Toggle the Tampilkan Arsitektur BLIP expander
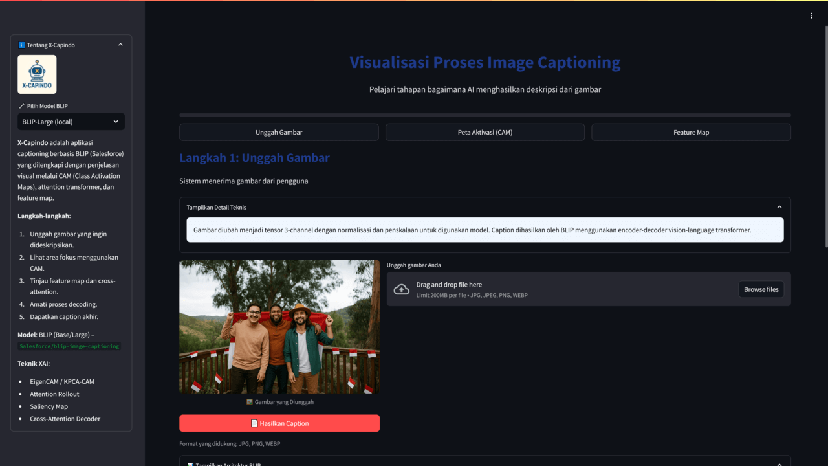 pos(779,463)
